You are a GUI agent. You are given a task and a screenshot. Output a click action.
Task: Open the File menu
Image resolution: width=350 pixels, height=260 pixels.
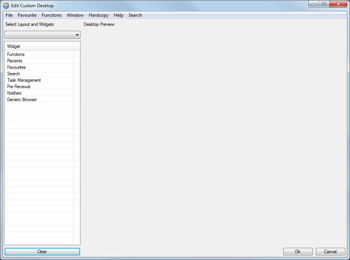pyautogui.click(x=9, y=15)
